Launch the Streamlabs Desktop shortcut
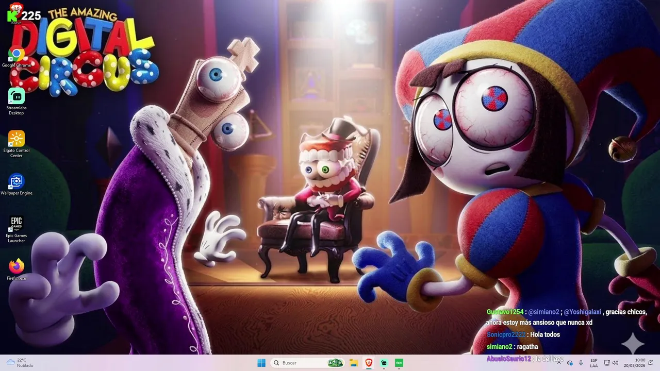The height and width of the screenshot is (371, 660). coord(16,101)
